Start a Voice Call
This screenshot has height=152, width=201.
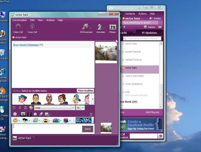point(32,29)
